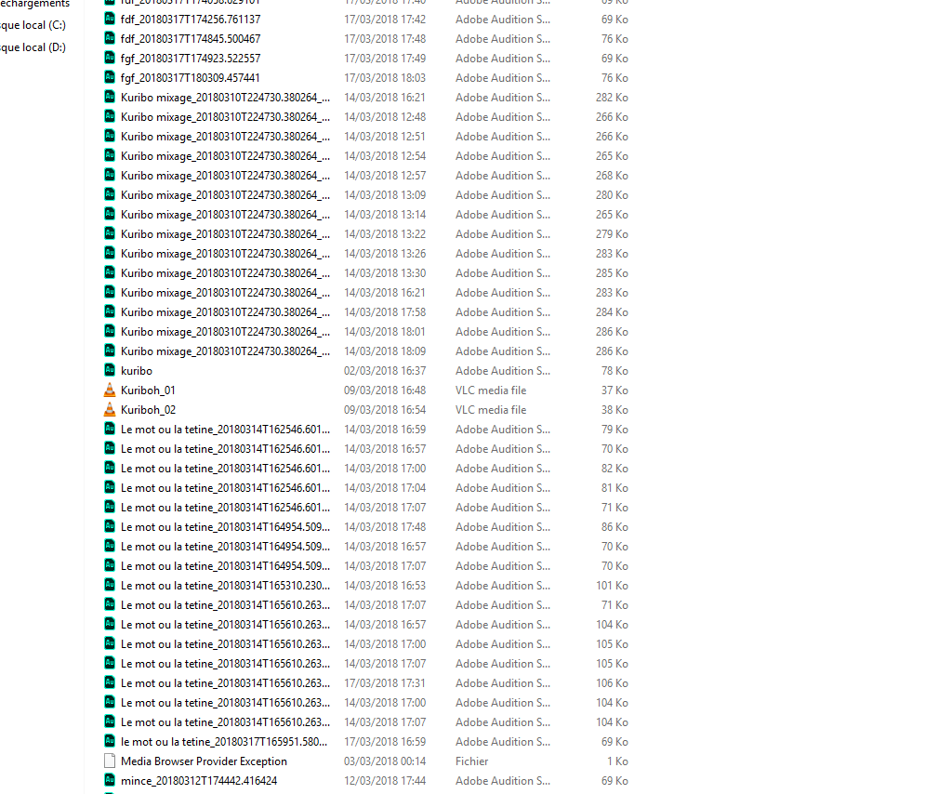The width and height of the screenshot is (938, 794).
Task: Select the file icon for fgf_20180317T180309.457441
Action: (110, 77)
